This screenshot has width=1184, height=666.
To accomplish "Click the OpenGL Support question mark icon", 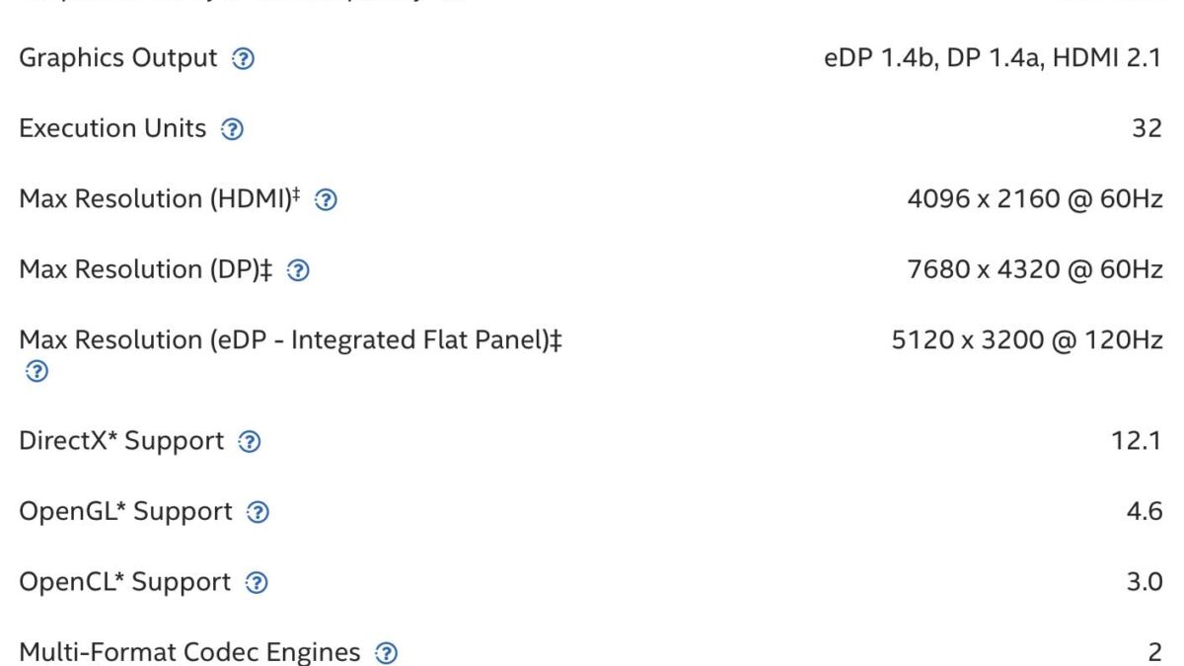I will coord(259,513).
